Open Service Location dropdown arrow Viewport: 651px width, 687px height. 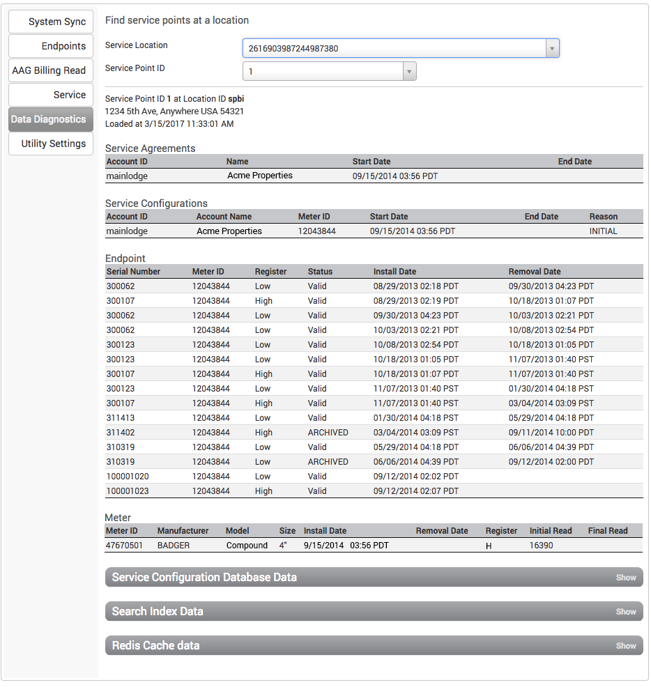coord(551,49)
